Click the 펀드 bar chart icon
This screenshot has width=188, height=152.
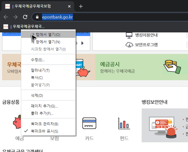pyautogui.click(x=124, y=123)
